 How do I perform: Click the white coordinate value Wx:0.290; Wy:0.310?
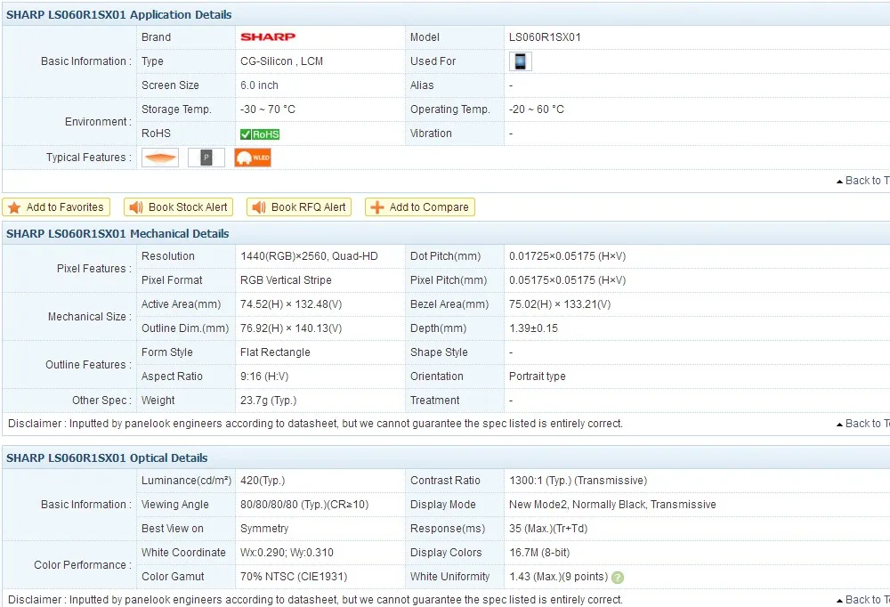[287, 553]
